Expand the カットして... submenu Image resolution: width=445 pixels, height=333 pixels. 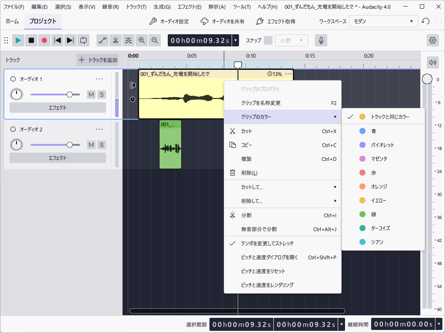(x=282, y=187)
